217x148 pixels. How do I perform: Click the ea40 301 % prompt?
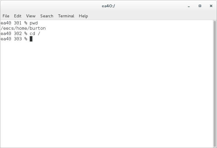[x=14, y=23]
